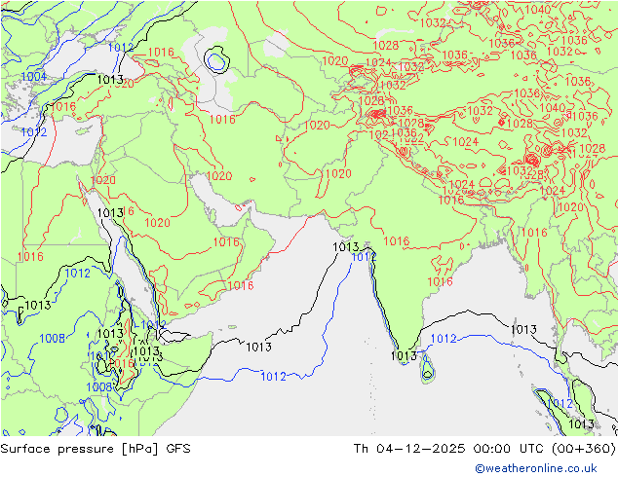This screenshot has width=618, height=477.
Task: Click the closed low contour over Caspian region
Action: point(216,60)
